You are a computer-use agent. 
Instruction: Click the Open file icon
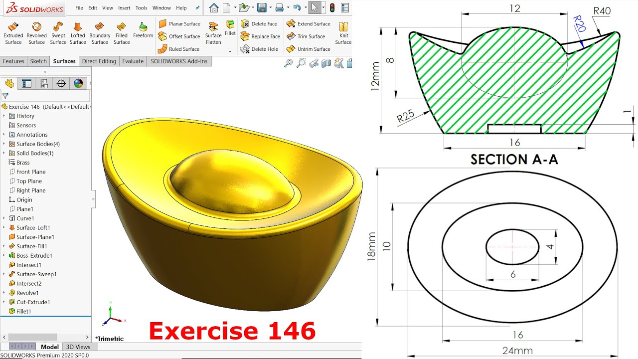[x=243, y=8]
